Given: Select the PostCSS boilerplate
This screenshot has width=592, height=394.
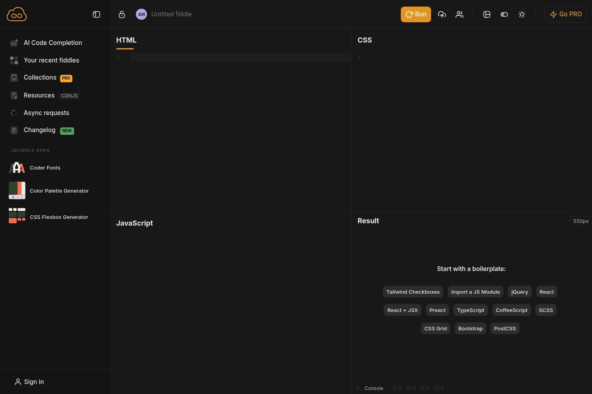Looking at the screenshot, I should (505, 328).
